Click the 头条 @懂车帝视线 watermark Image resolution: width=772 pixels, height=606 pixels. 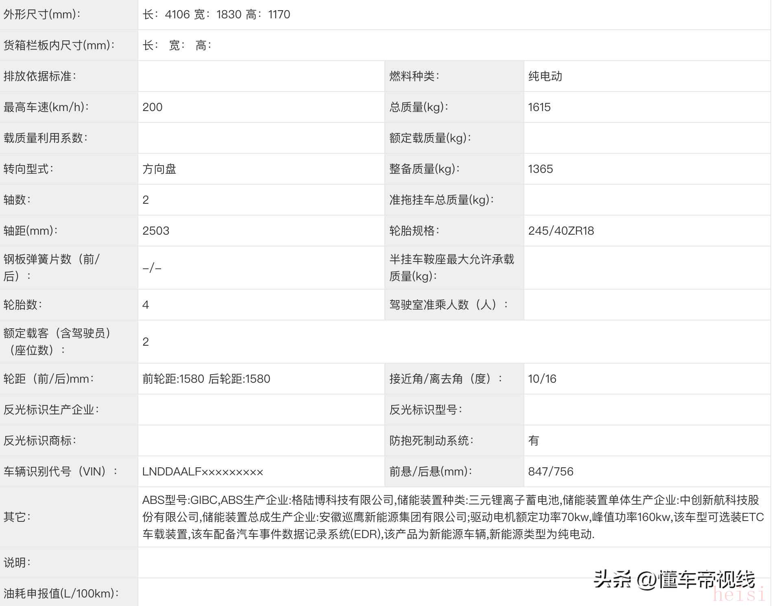(x=674, y=579)
